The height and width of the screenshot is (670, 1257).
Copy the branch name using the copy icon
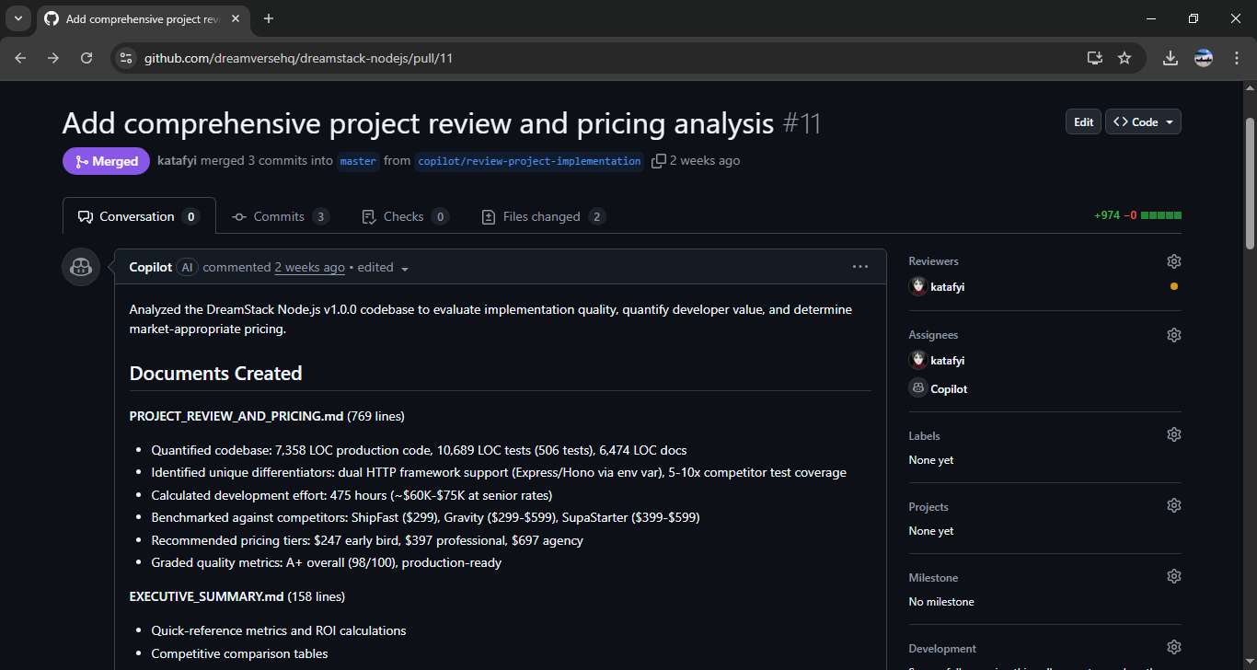[x=659, y=160]
